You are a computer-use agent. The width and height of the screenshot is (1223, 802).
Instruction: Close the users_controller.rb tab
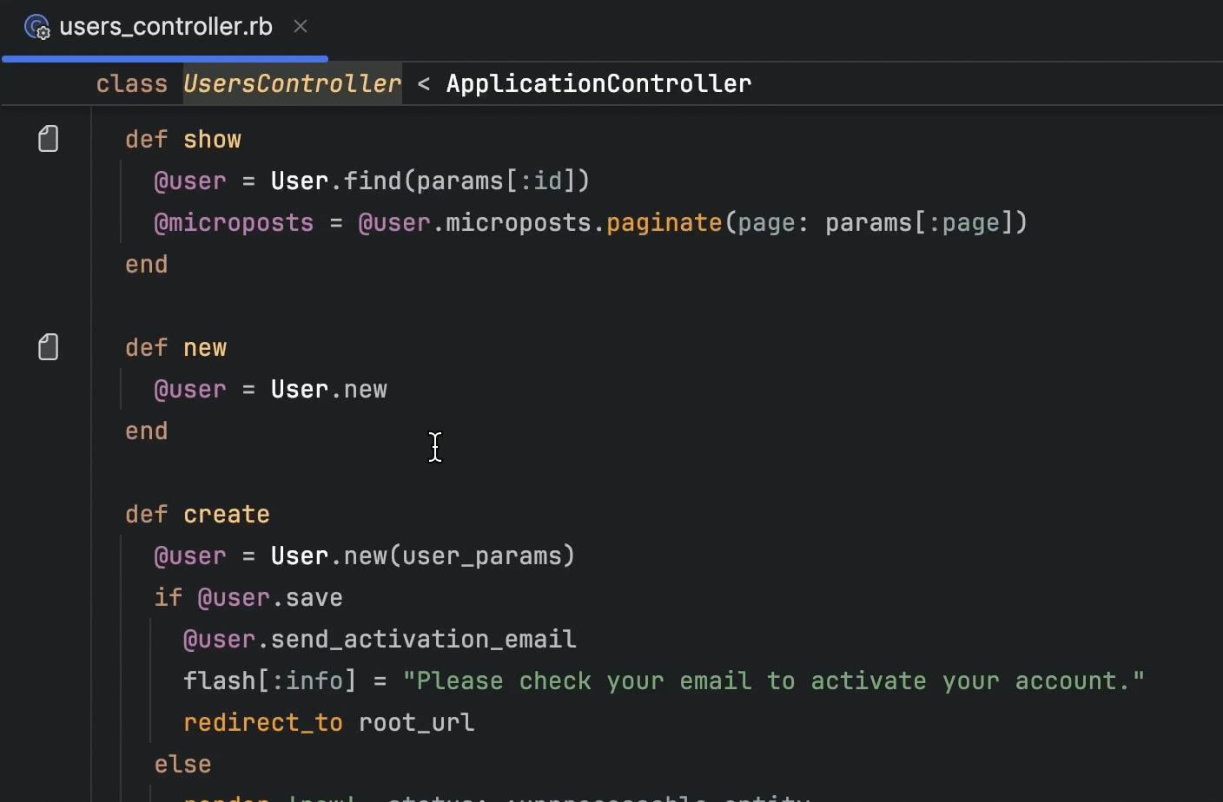pyautogui.click(x=301, y=27)
